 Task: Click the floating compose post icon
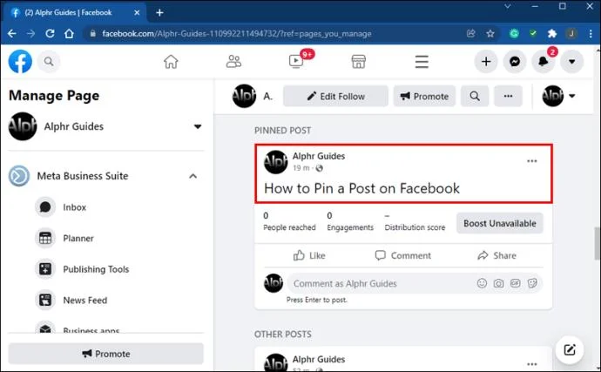pyautogui.click(x=570, y=349)
